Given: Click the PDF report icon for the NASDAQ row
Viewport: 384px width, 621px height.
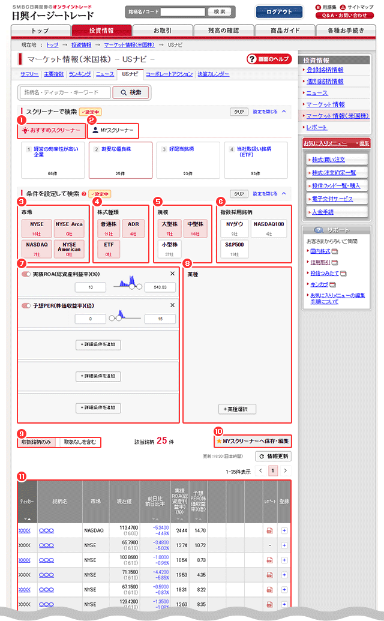Looking at the screenshot, I should [269, 530].
